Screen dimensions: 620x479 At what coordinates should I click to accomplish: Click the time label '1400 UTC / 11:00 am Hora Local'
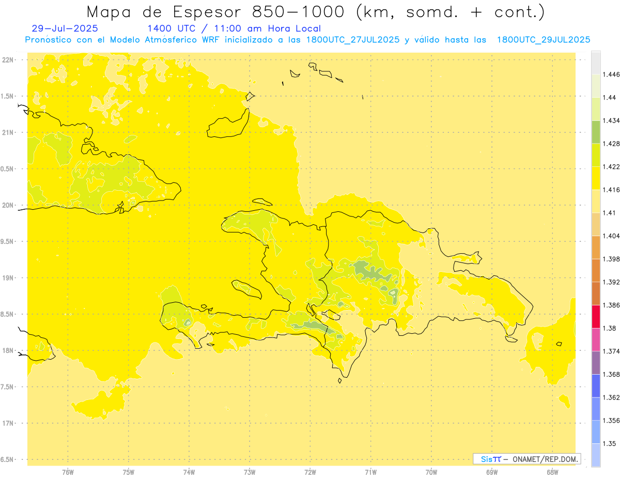point(234,28)
